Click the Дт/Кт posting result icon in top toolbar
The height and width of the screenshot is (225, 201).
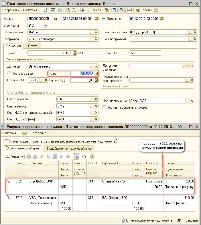click(107, 10)
